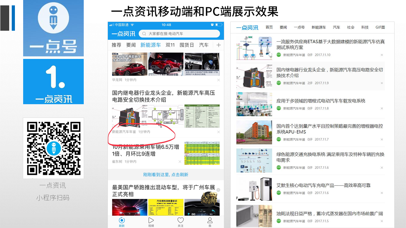Open 要闻 in PC navigation

point(283,27)
